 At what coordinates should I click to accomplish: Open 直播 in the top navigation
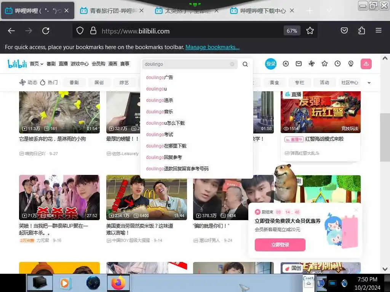(63, 64)
